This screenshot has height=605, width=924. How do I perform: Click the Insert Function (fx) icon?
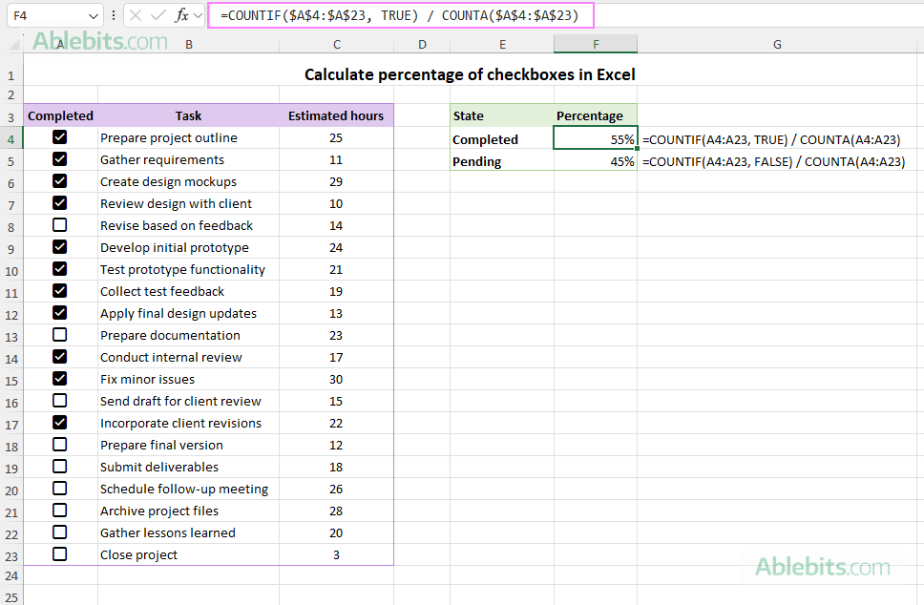click(x=181, y=15)
